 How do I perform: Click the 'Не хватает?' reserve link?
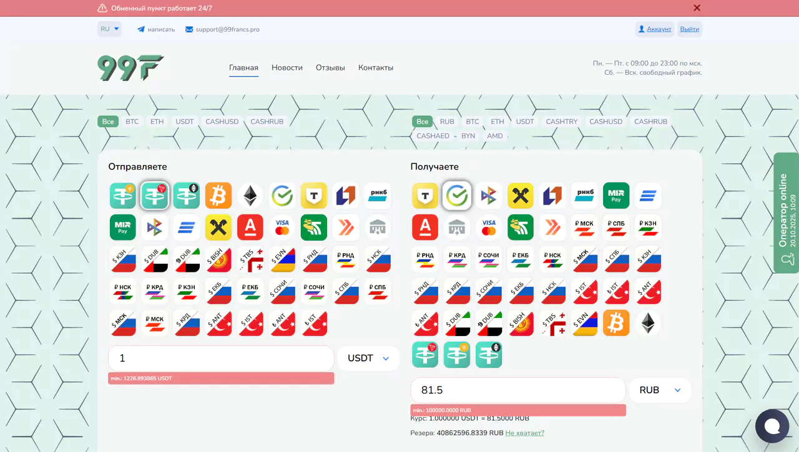(x=524, y=433)
